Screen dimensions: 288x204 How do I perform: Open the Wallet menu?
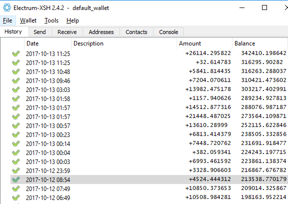pos(28,20)
